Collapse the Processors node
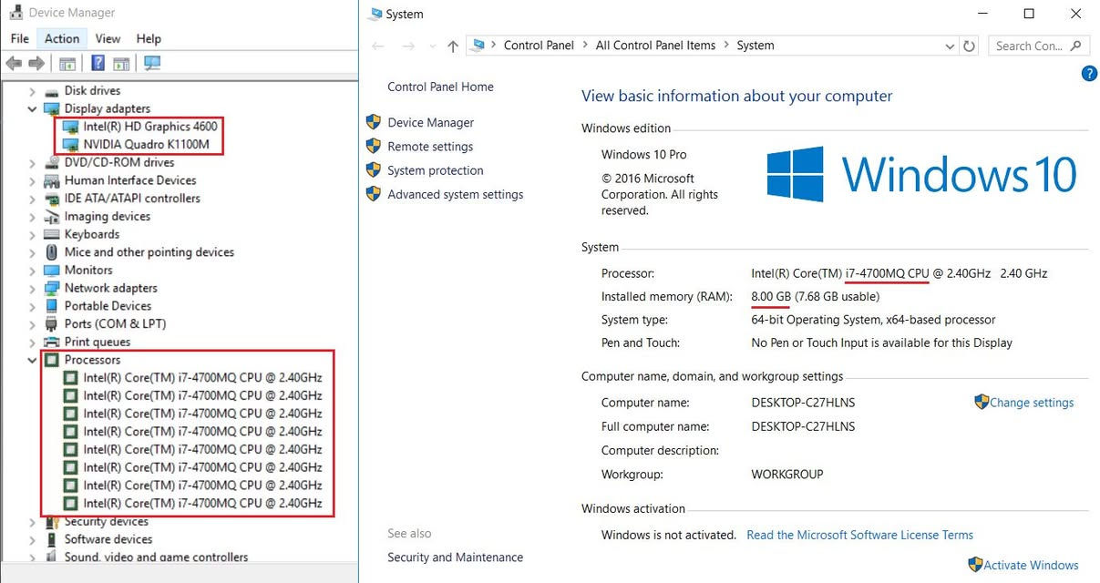 click(33, 360)
